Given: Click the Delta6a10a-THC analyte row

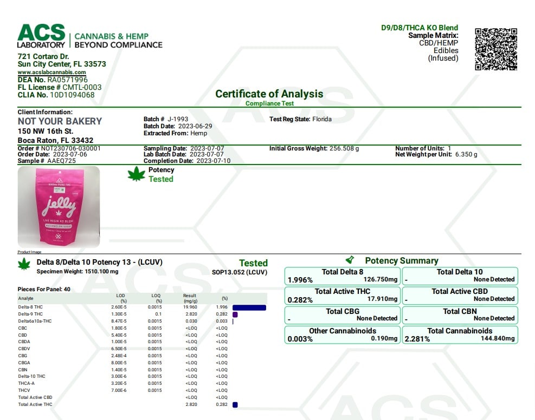Looking at the screenshot, I should [142, 321].
